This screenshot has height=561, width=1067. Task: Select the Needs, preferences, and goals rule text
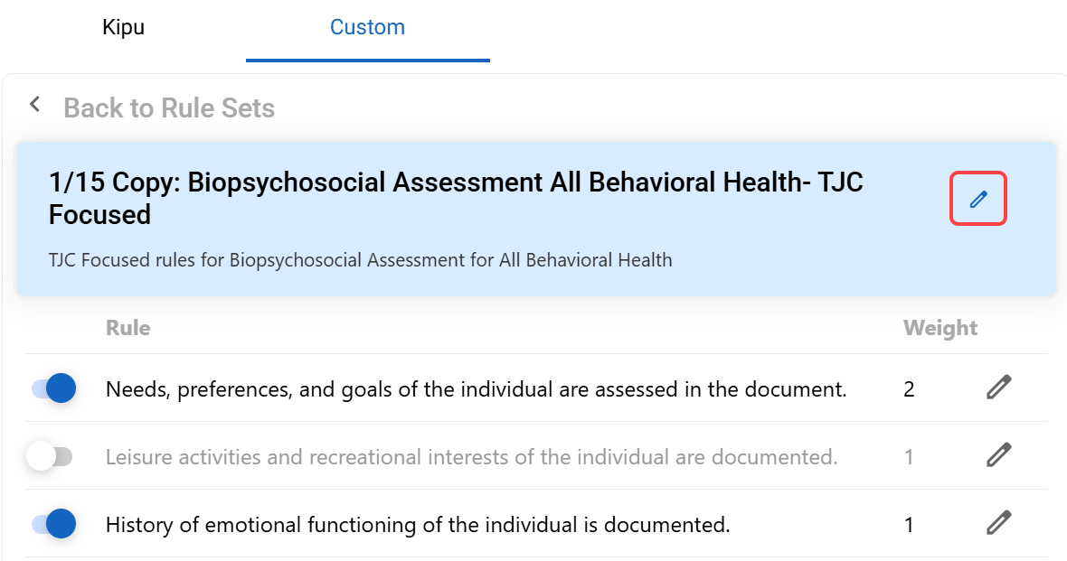476,389
